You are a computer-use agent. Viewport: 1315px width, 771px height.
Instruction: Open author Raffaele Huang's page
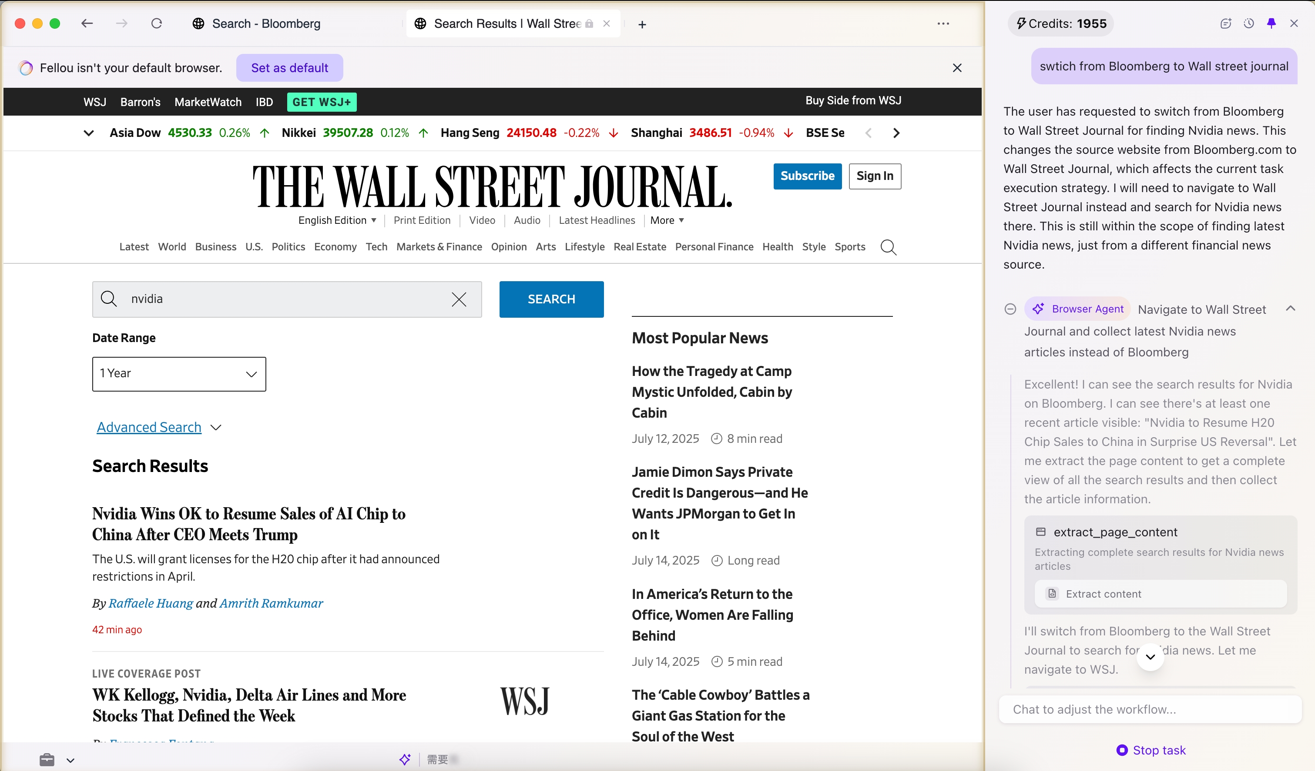point(151,603)
